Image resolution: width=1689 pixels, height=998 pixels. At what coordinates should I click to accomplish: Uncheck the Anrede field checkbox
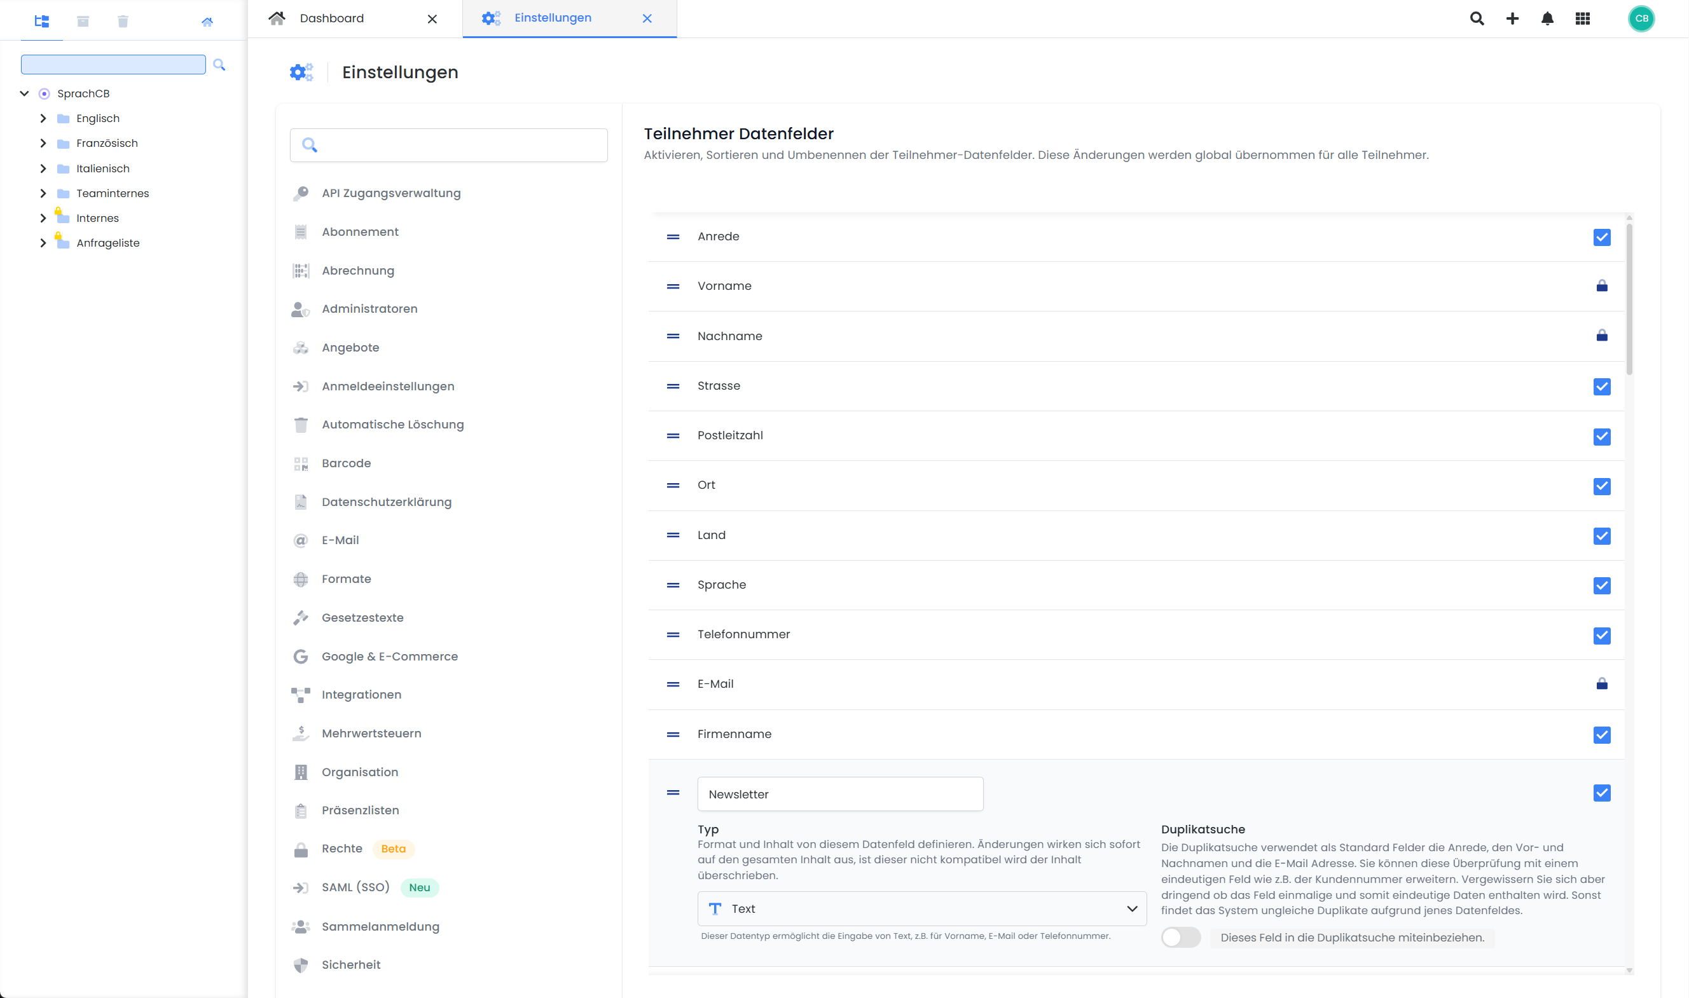point(1601,236)
